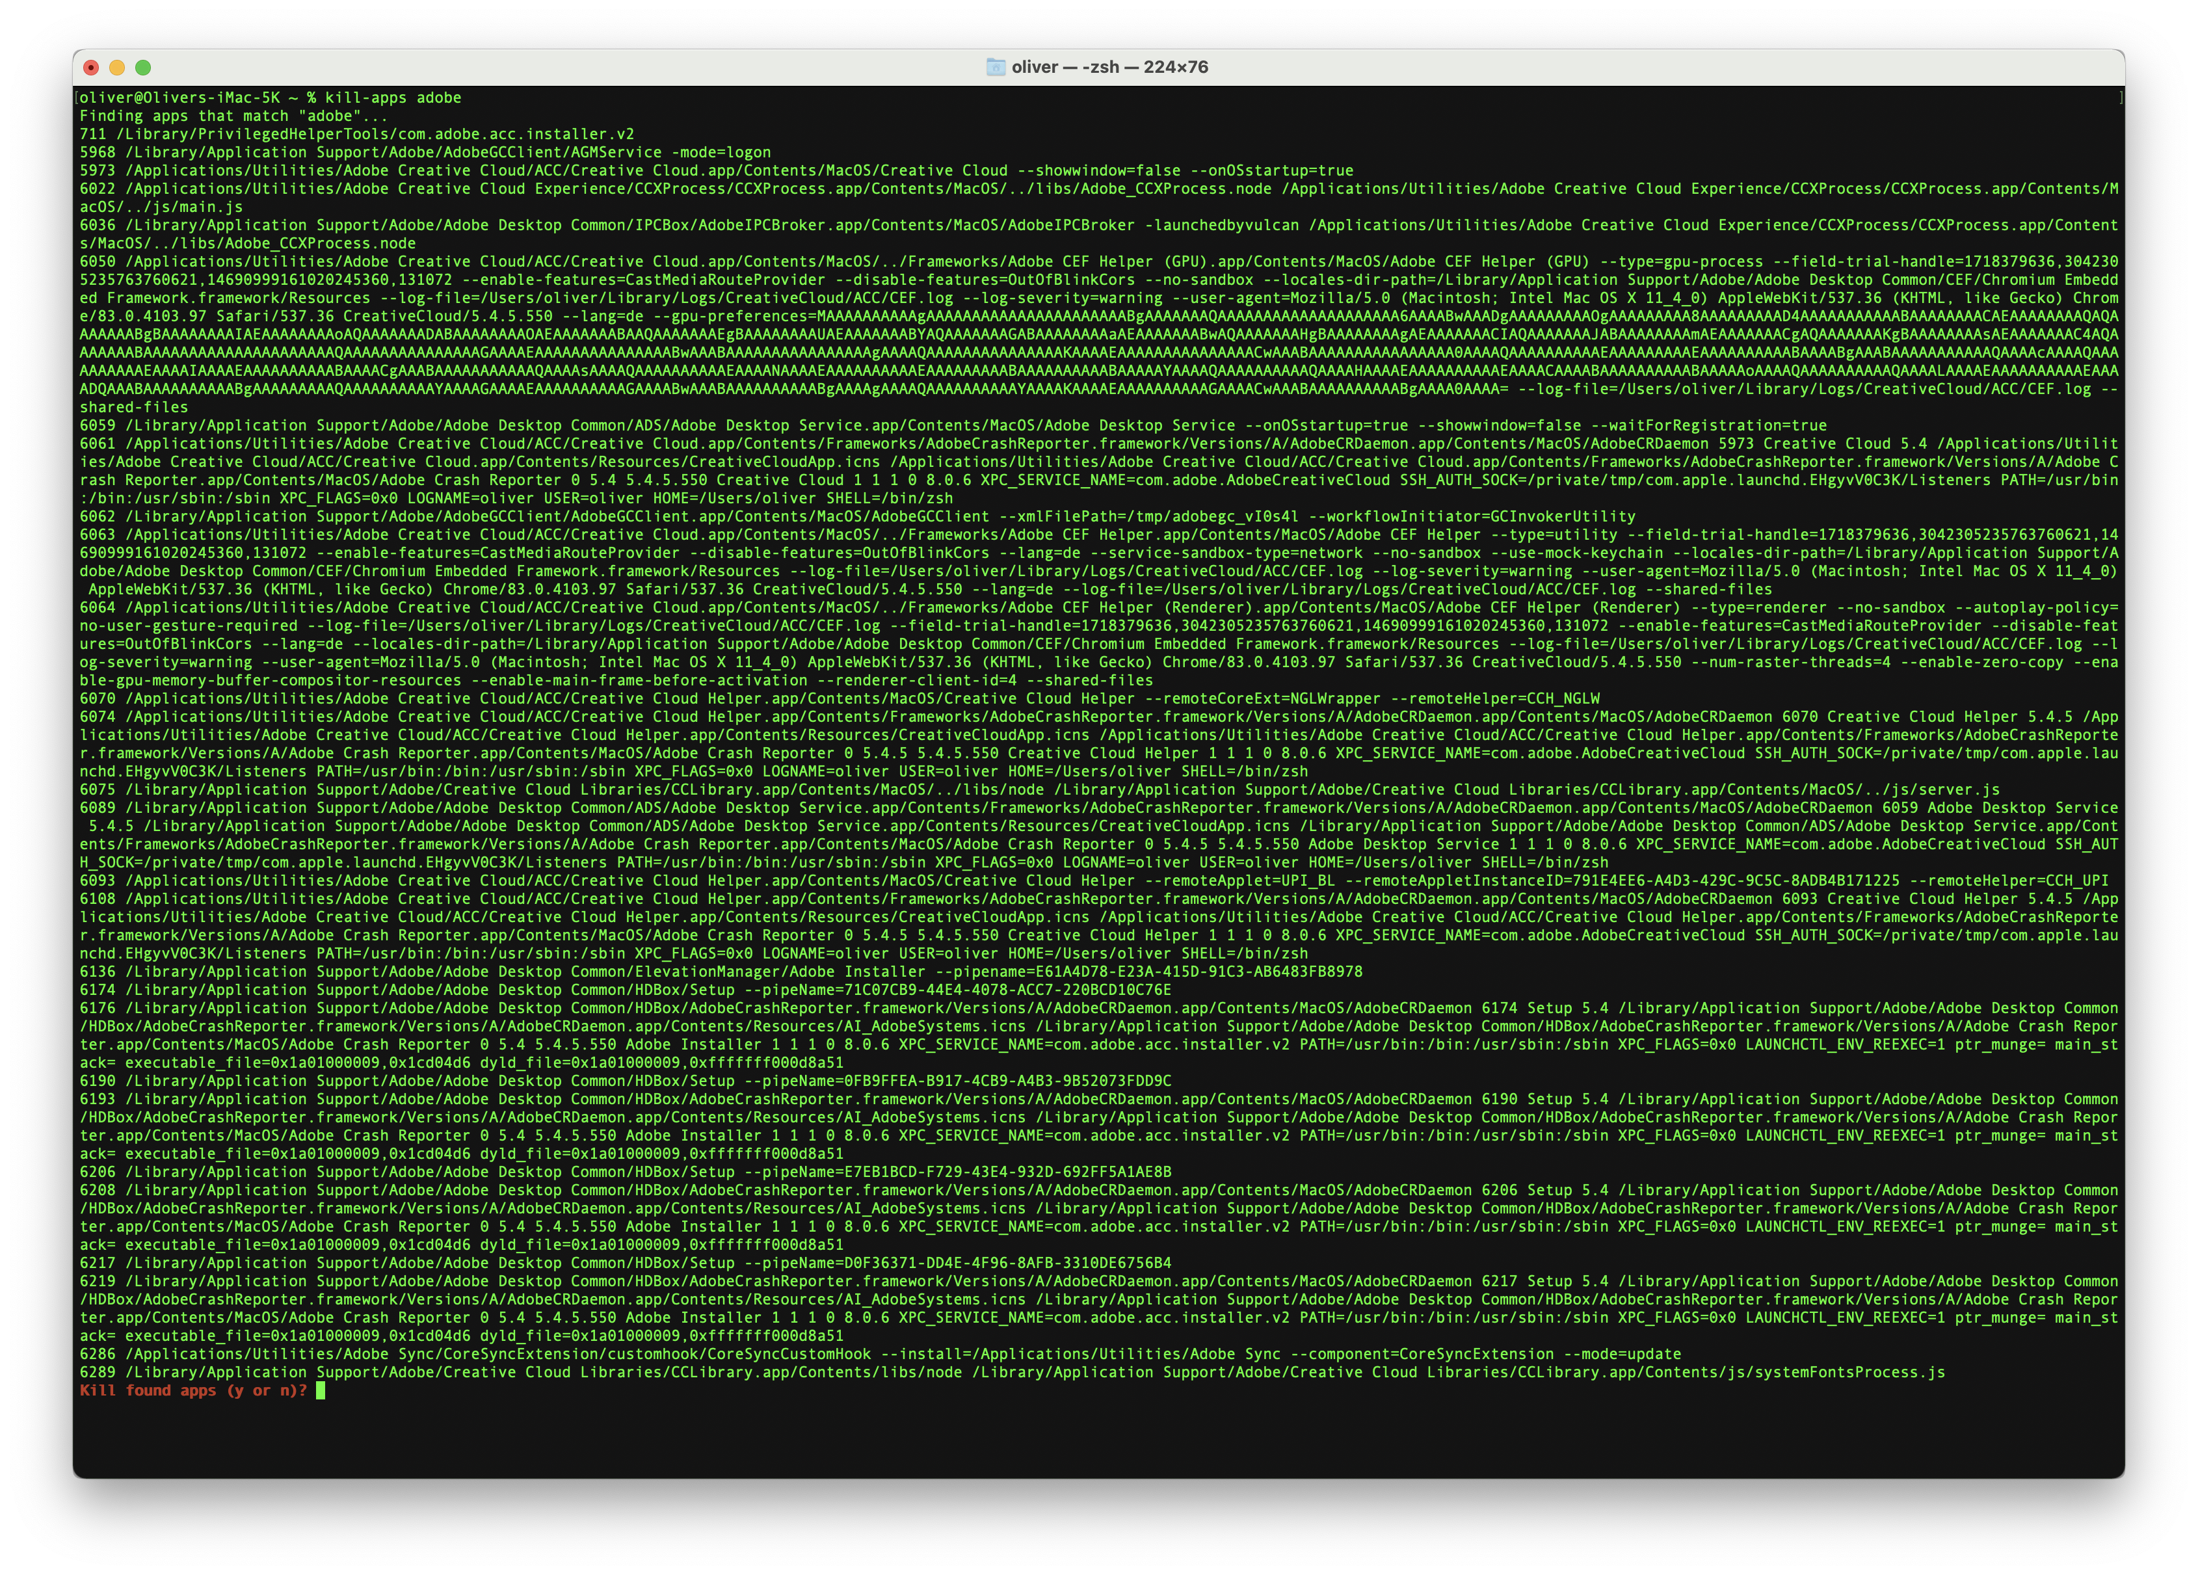Click the red "Kill found apps (y or n)?" prompt
The height and width of the screenshot is (1575, 2198).
coord(193,1390)
